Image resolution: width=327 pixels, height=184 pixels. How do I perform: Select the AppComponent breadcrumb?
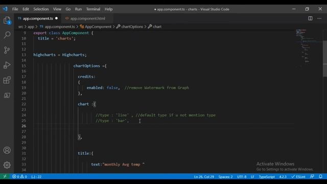pos(96,27)
